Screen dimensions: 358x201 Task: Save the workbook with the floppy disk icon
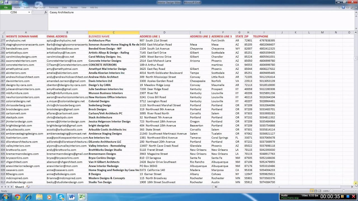click(x=6, y=2)
